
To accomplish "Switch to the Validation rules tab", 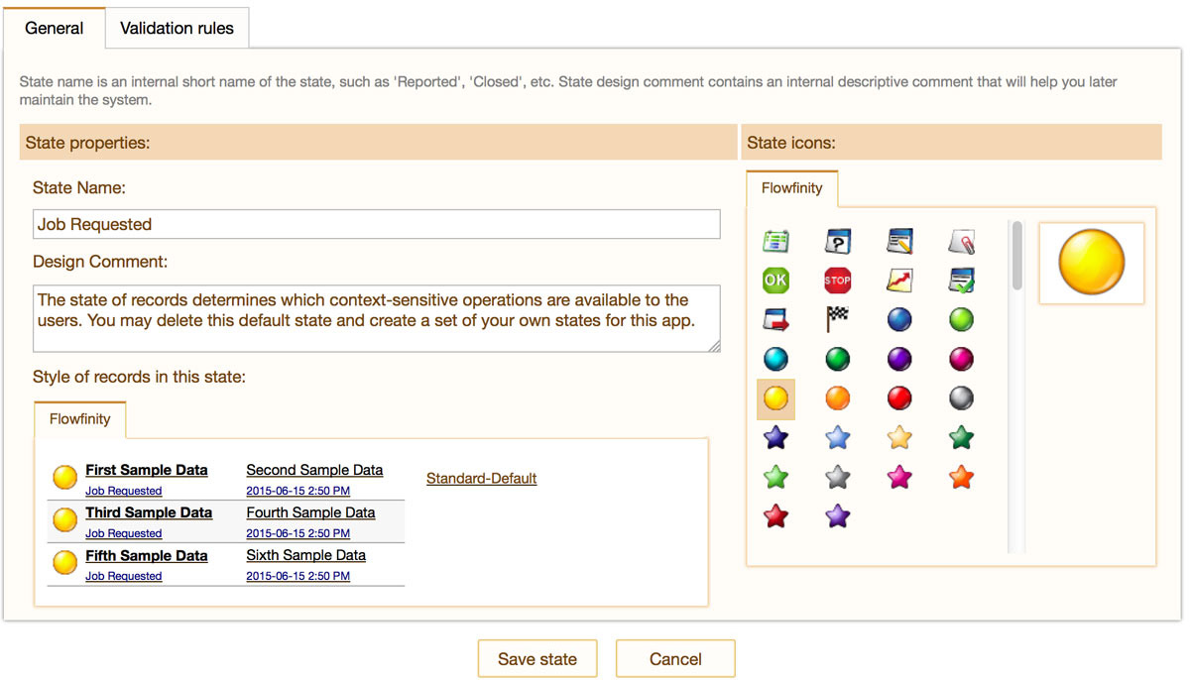I will (177, 28).
